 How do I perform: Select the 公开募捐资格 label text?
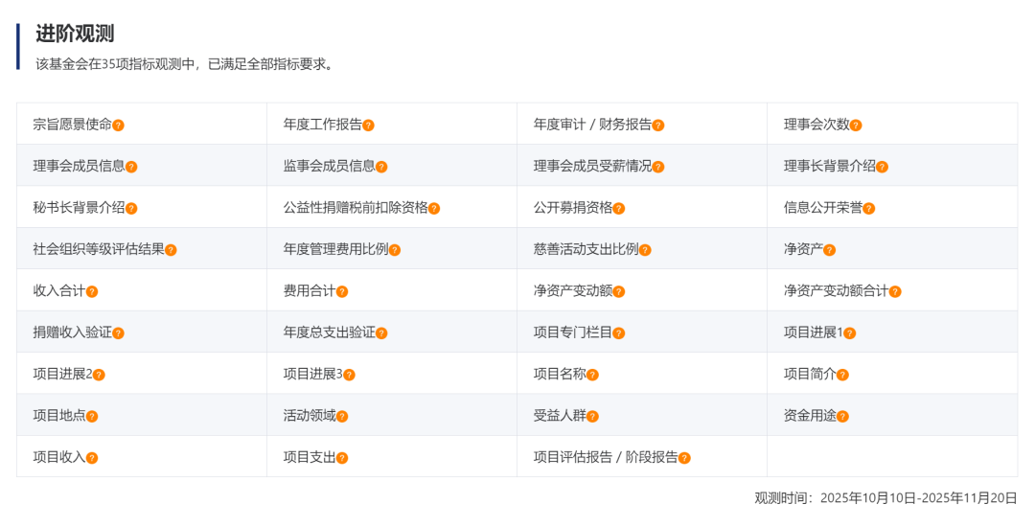tap(573, 207)
